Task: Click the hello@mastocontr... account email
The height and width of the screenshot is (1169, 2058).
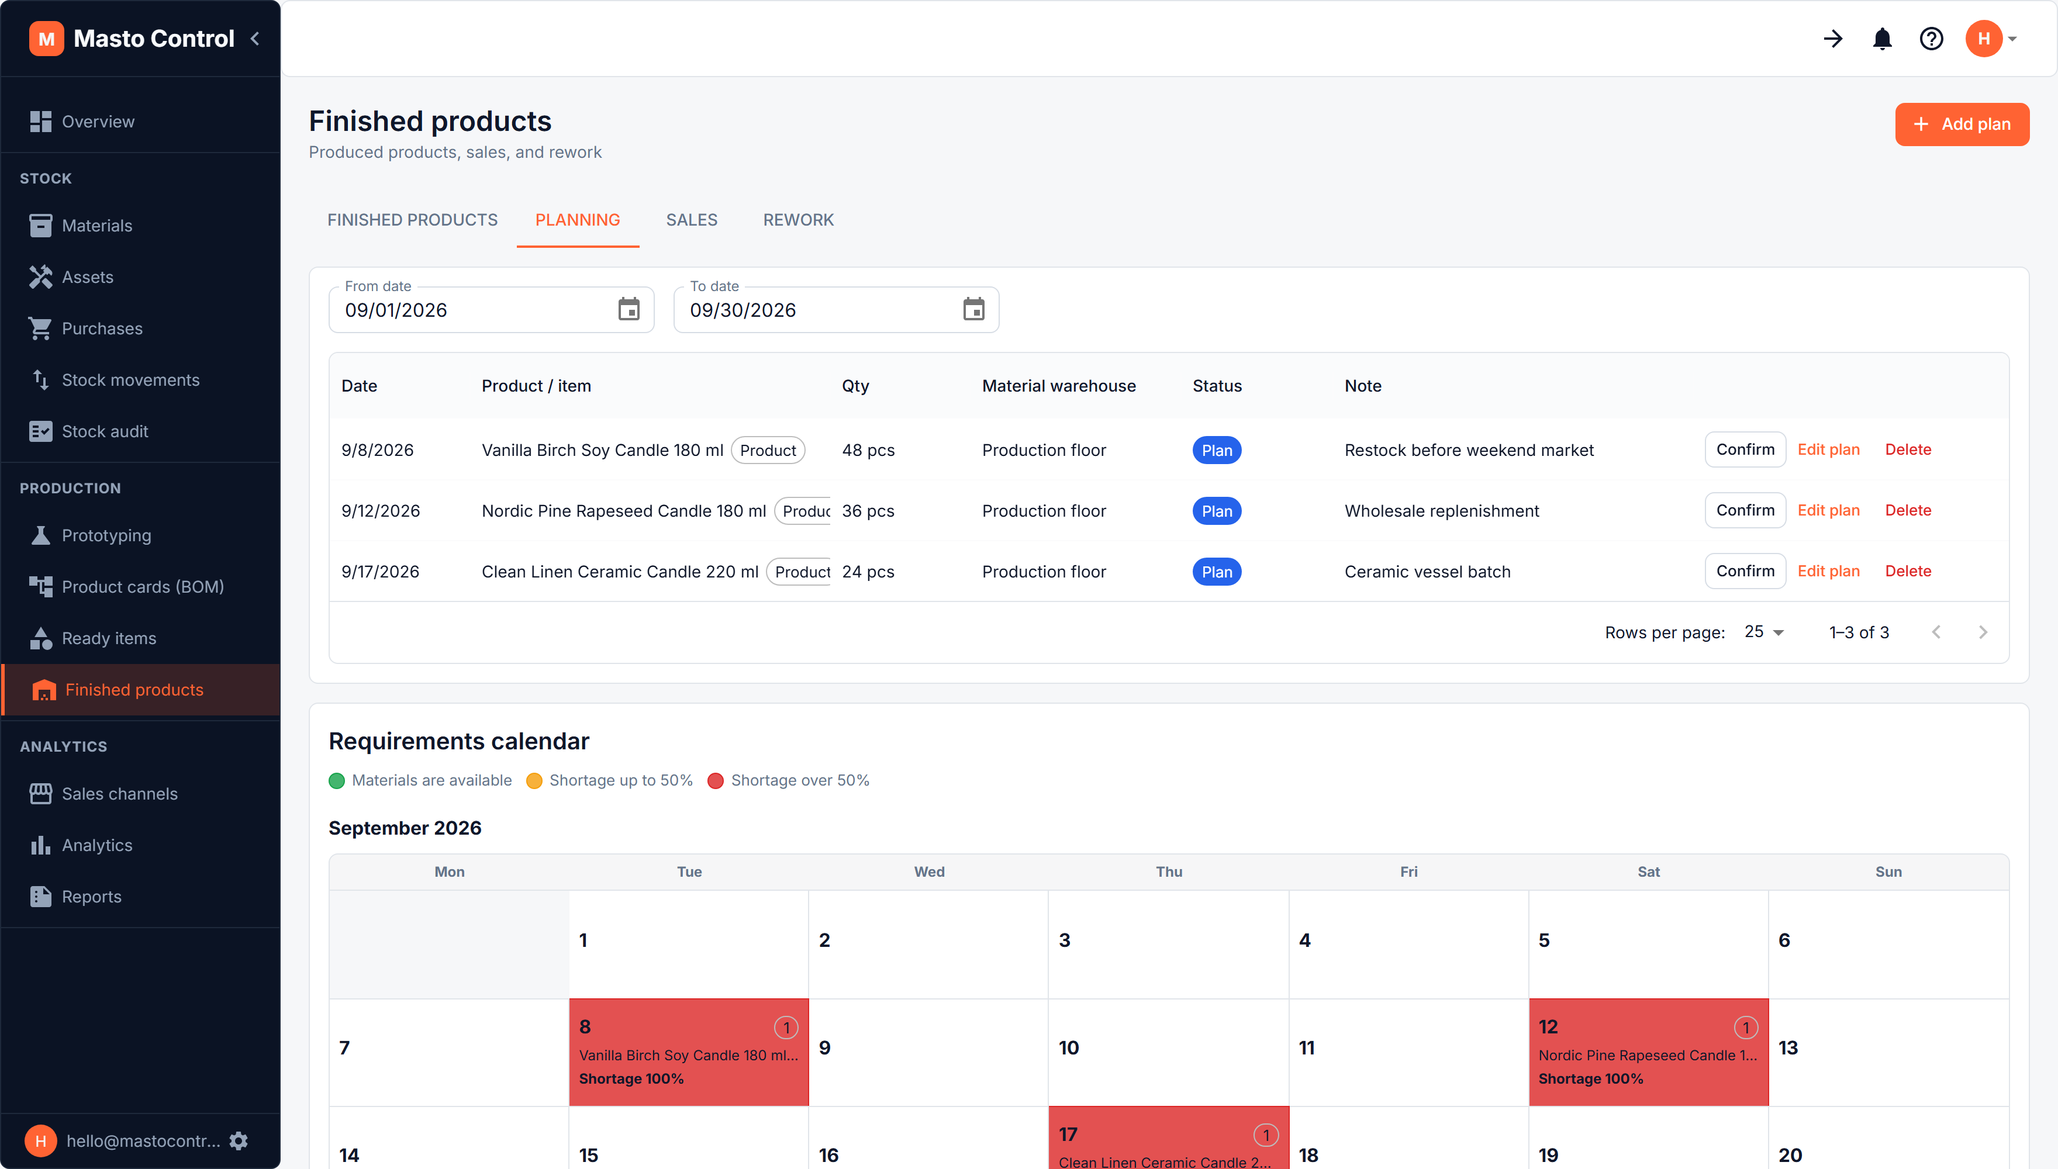Action: [143, 1141]
